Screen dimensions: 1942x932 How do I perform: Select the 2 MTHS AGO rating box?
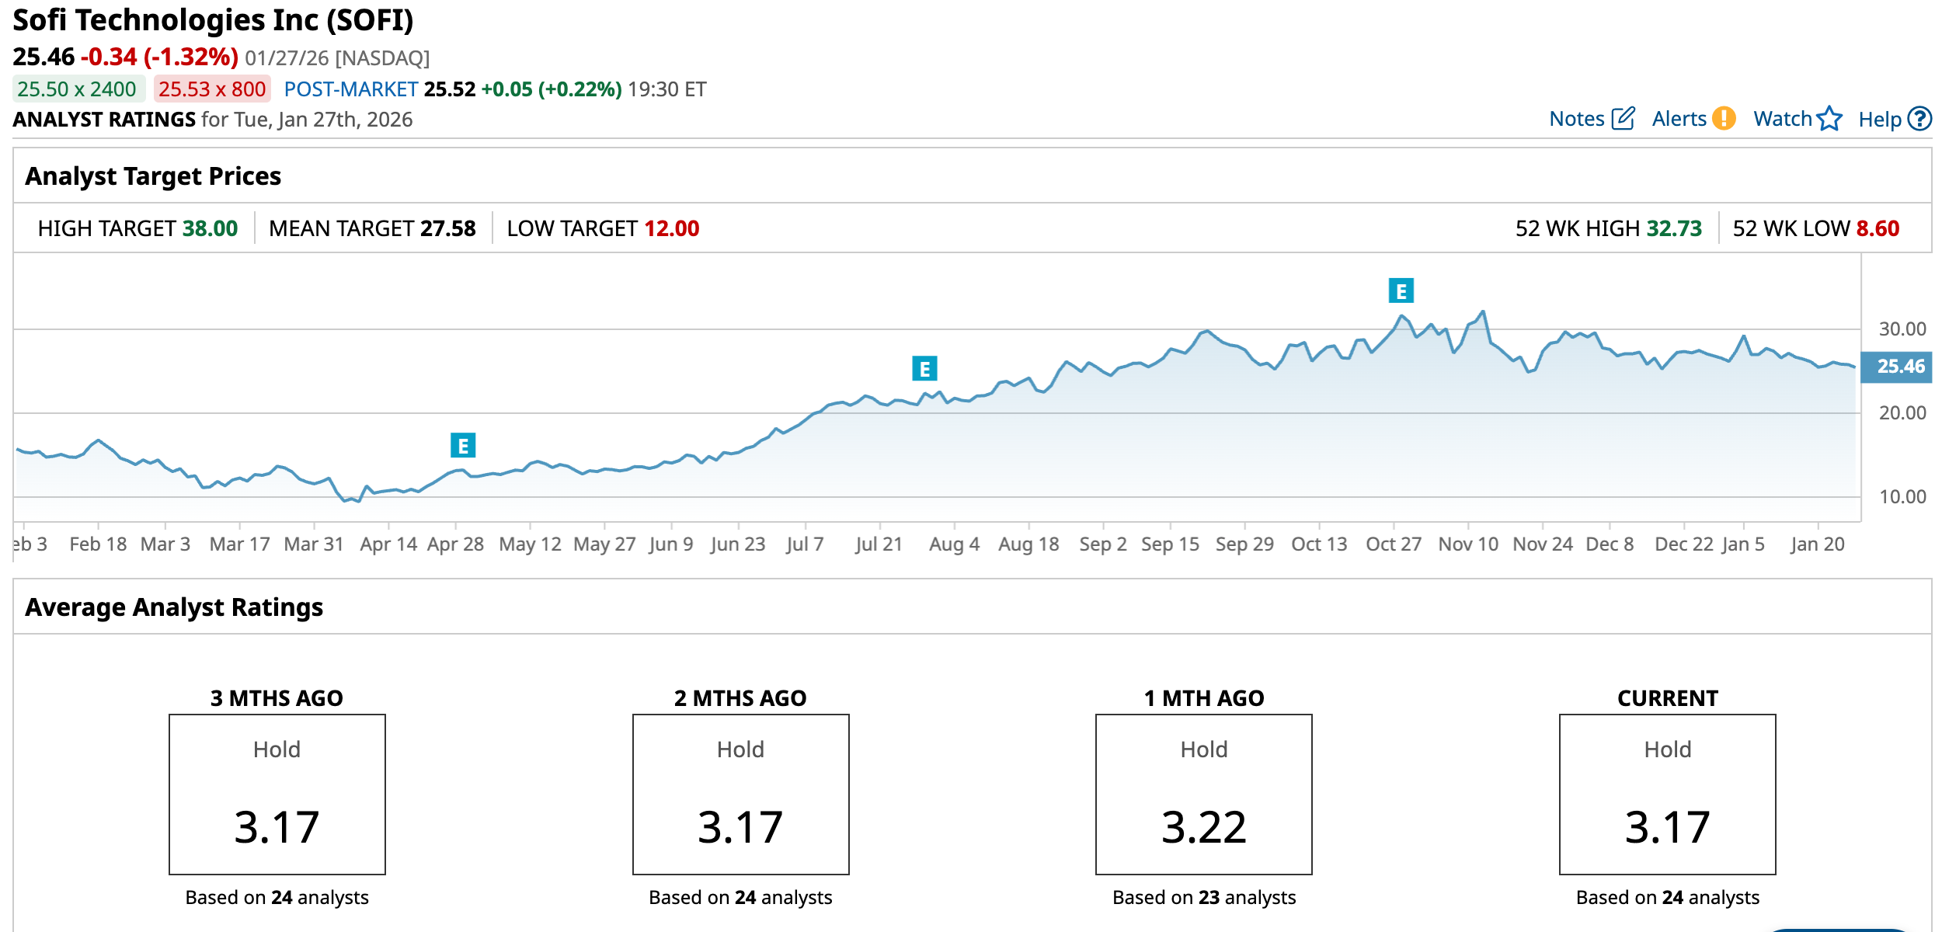click(740, 794)
